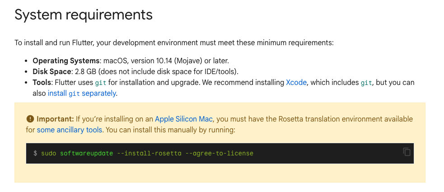Follow the Apple Silicon Mac link
This screenshot has height=192, width=444.
pyautogui.click(x=183, y=119)
